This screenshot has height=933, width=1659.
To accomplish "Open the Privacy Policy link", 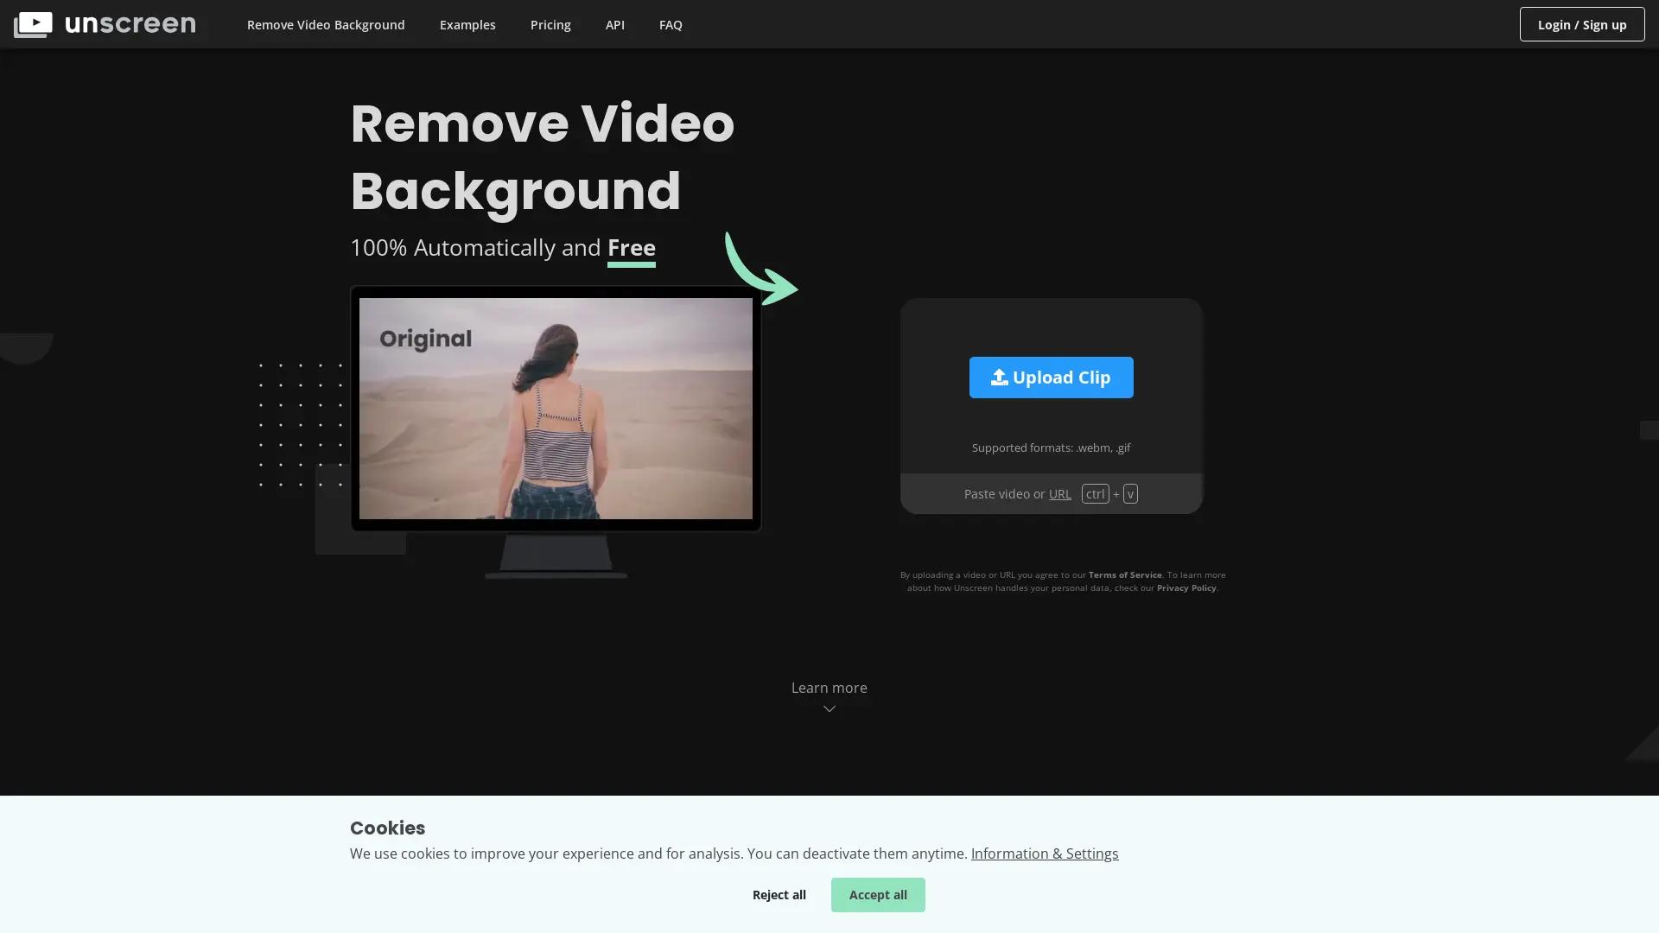I will 1185,587.
